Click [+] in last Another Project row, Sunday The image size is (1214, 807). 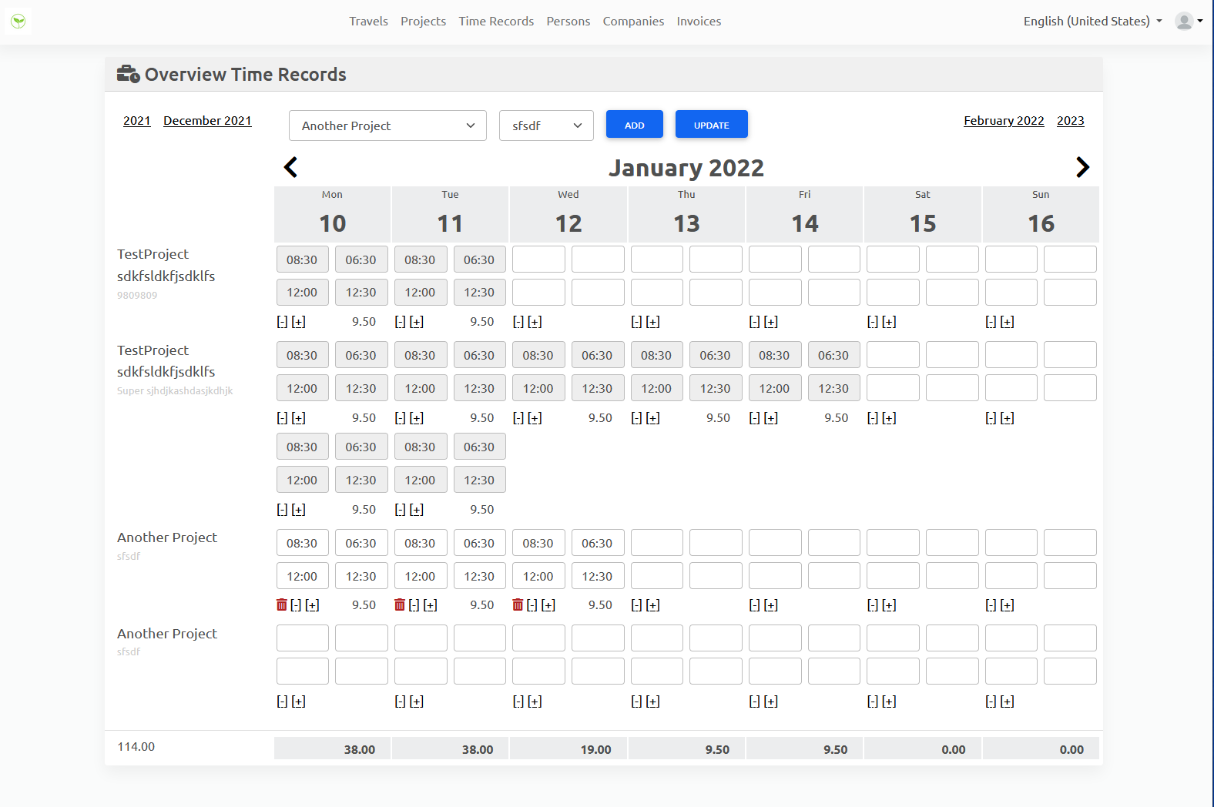point(1008,702)
